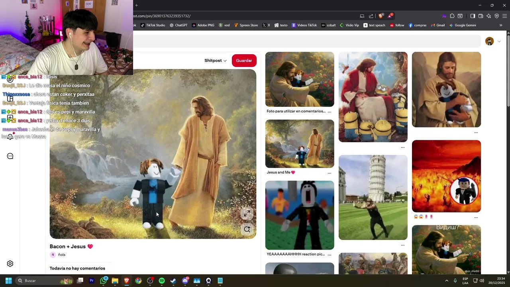Open the Videos TikTok bookmark
Viewport: 510px width, 287px height.
point(304,25)
